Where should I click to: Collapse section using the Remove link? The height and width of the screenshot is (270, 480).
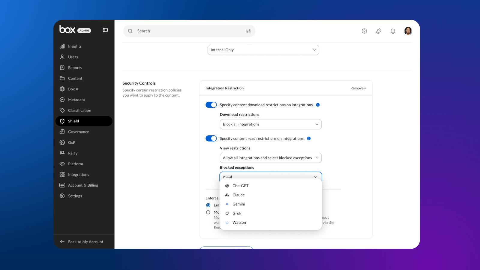click(358, 88)
